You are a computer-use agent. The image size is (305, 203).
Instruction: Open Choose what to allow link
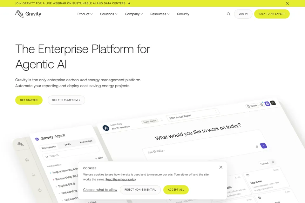pyautogui.click(x=100, y=190)
